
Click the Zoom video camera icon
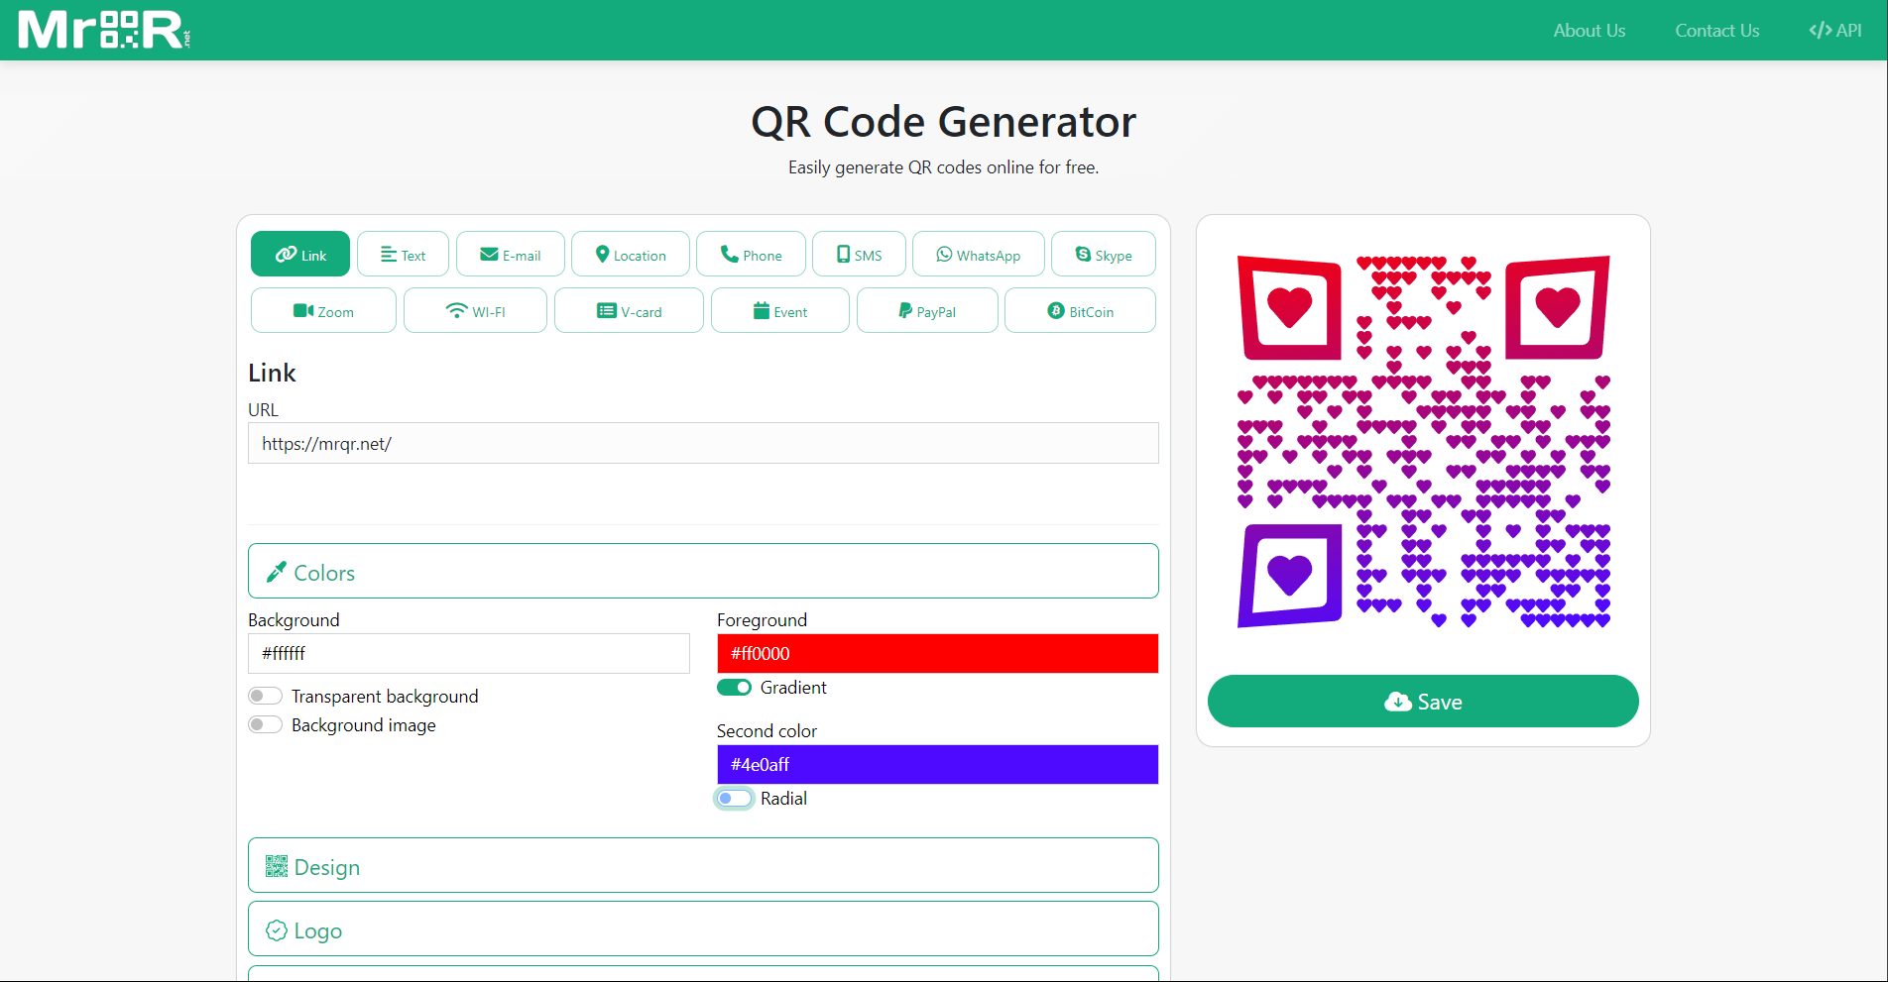303,311
